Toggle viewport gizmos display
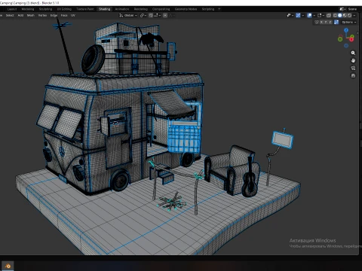 click(298, 15)
